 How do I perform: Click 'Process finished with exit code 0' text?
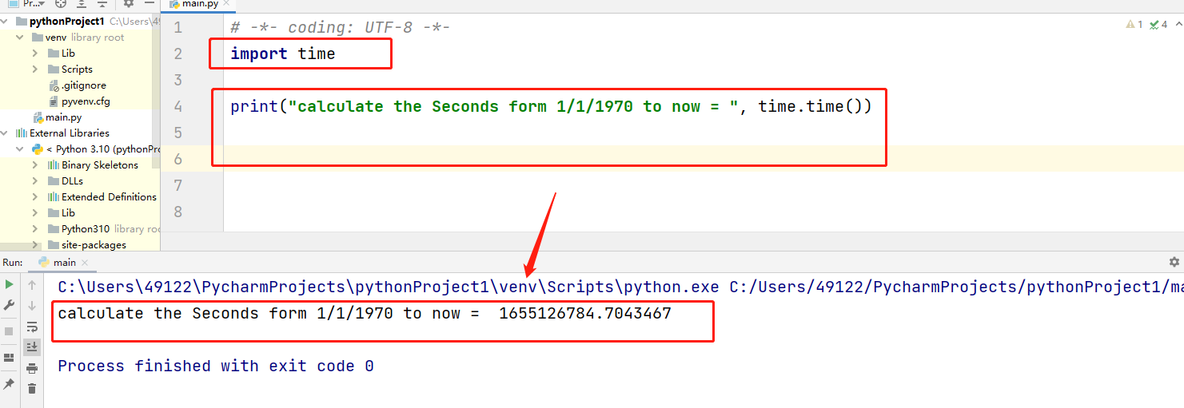216,366
